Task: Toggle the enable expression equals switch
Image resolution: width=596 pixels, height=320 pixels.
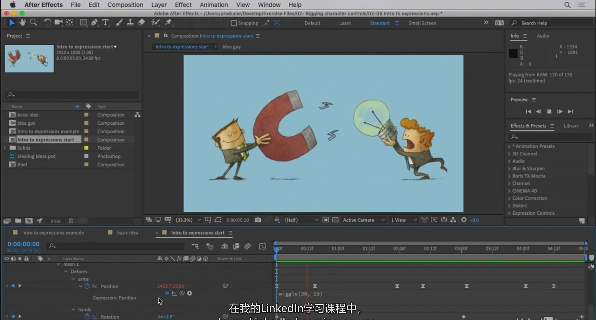Action: [x=167, y=293]
